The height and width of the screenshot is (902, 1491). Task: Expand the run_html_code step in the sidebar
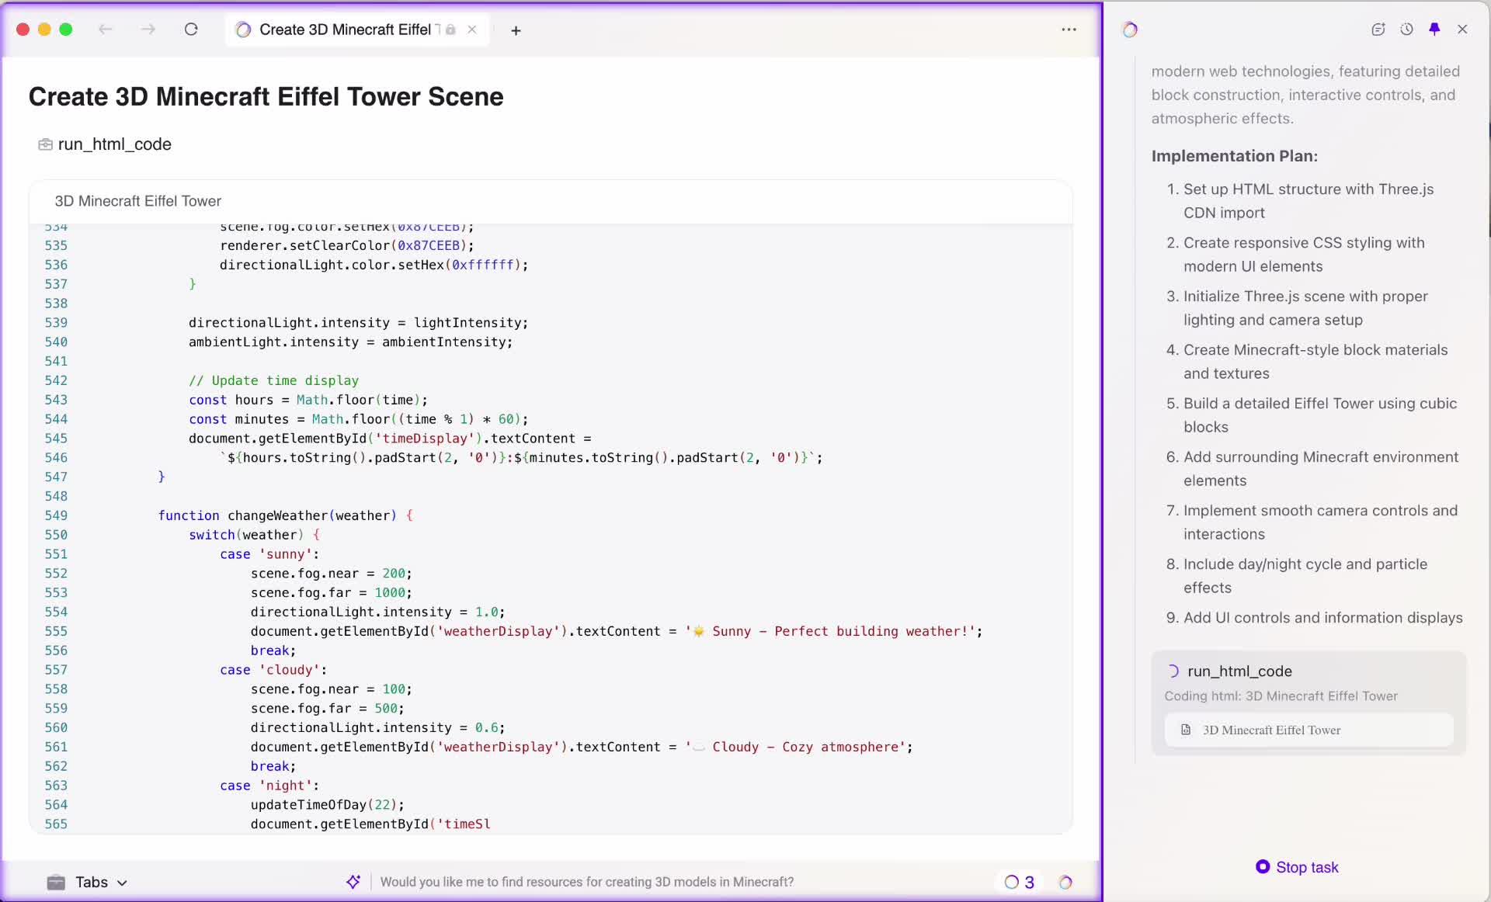tap(1239, 671)
